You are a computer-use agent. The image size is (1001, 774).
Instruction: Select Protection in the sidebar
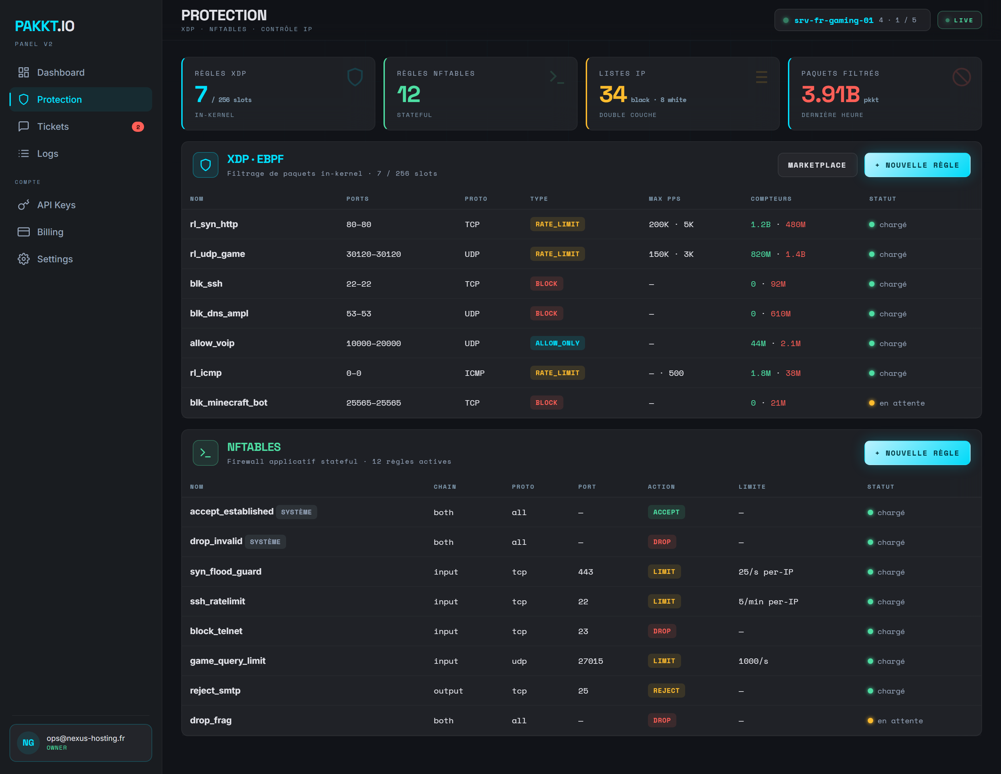coord(81,99)
